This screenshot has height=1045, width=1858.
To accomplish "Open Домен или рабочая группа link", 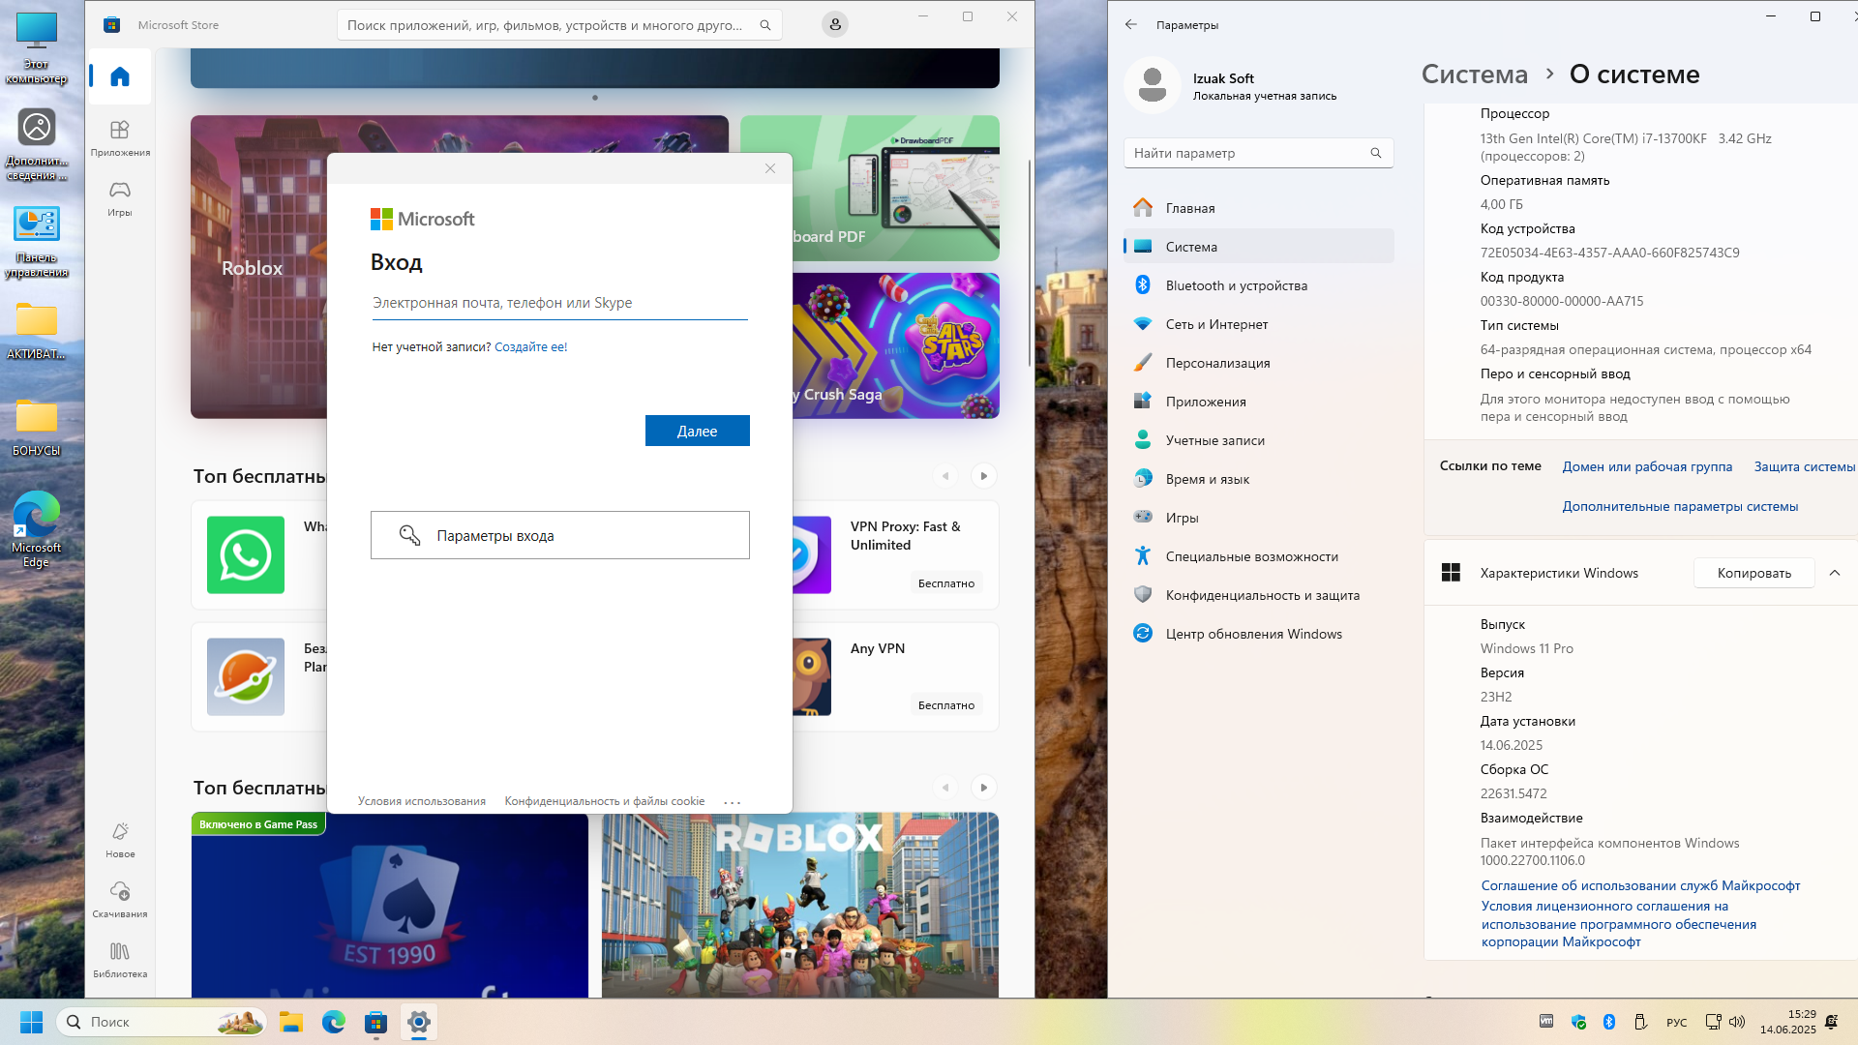I will [1647, 466].
